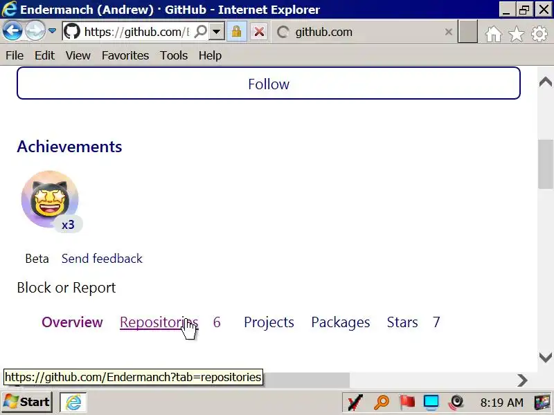Open the Tools gear icon
The height and width of the screenshot is (415, 554).
click(x=539, y=34)
